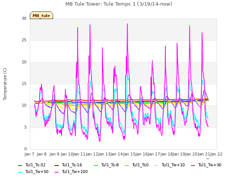Click the Tul1_Ts-8 legend label

[110, 165]
